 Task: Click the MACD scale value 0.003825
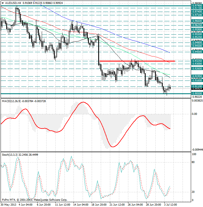click(x=197, y=101)
